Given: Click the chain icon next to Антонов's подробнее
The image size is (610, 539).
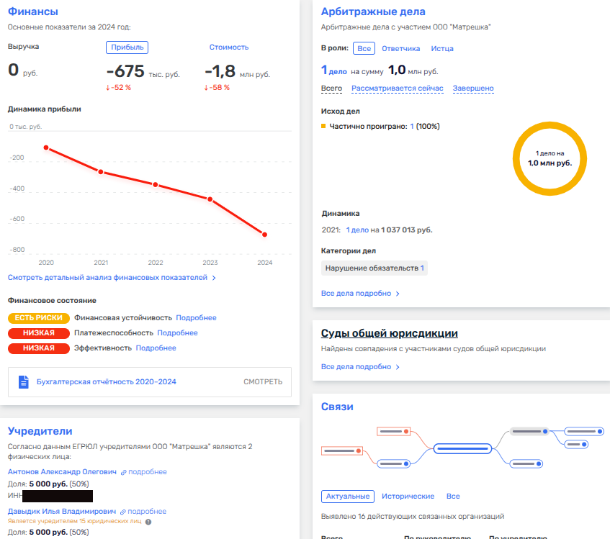Looking at the screenshot, I should point(124,472).
